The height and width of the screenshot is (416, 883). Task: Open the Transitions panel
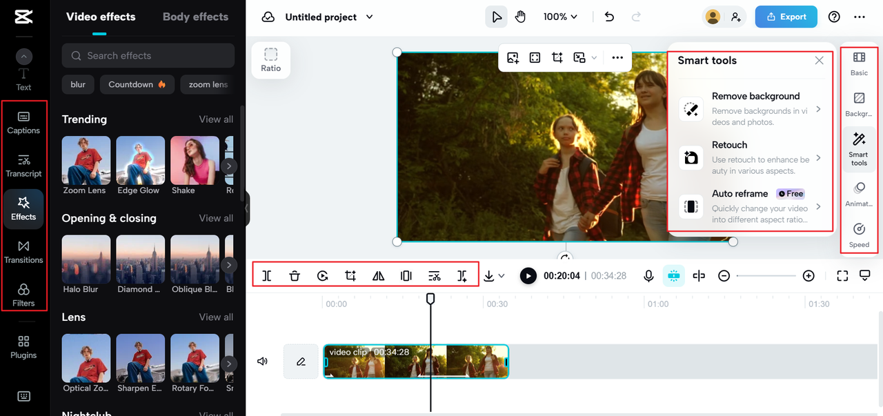23,252
